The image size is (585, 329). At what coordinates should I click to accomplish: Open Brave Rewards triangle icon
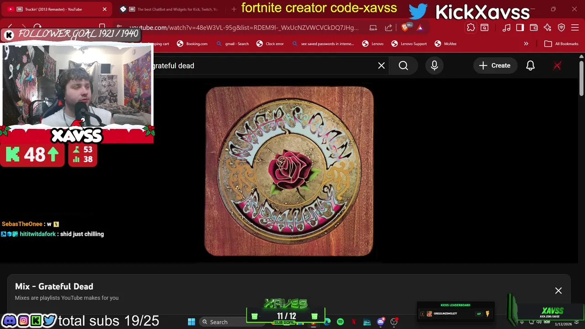pyautogui.click(x=420, y=28)
